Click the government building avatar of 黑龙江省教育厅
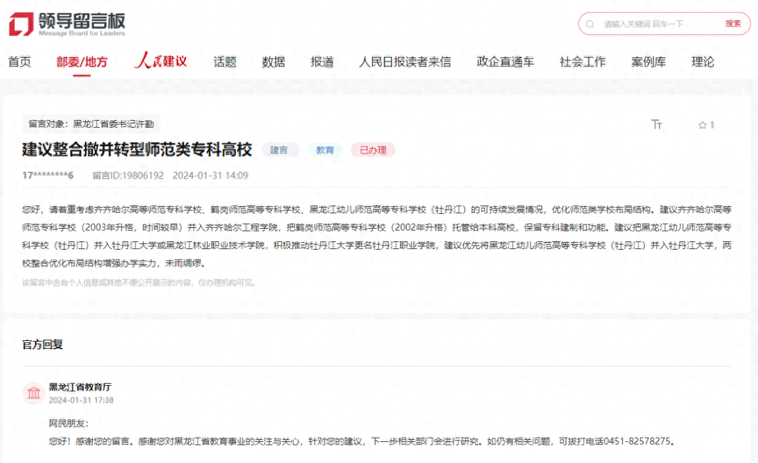Viewport: 758px width, 463px height. (33, 393)
